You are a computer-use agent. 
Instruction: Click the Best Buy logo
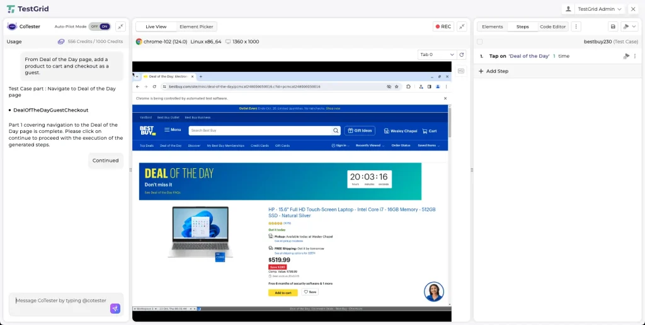tap(147, 130)
